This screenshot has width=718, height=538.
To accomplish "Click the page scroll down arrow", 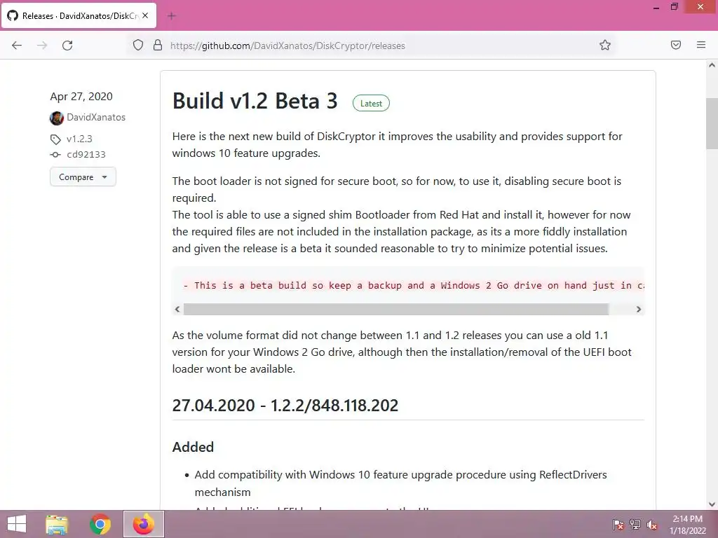I will click(712, 504).
